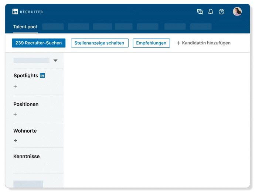Expand the Kenntnisse filter section
255x192 pixels.
[27, 157]
